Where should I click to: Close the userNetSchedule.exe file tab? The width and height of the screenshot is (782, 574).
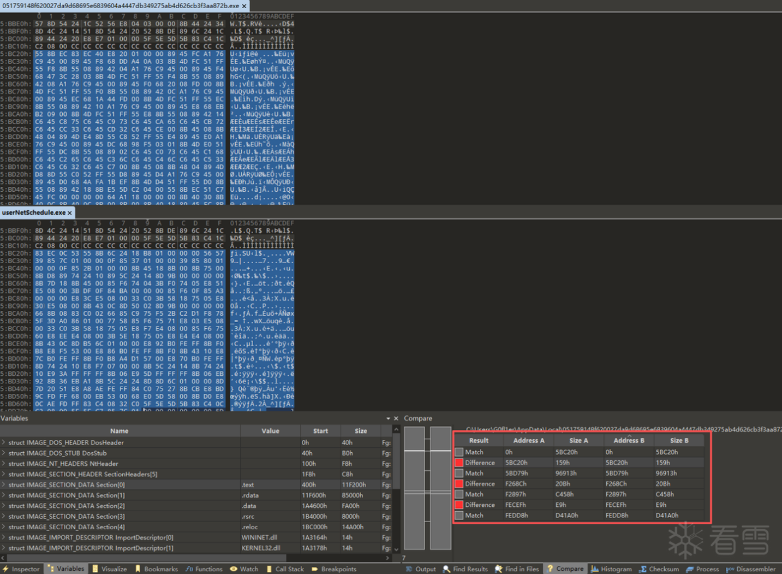coord(70,213)
